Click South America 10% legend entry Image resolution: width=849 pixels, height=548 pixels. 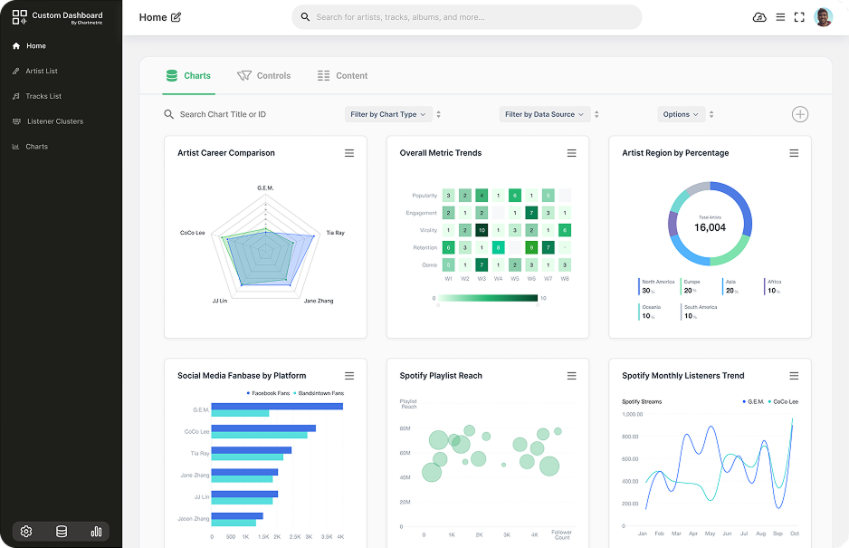tap(699, 312)
